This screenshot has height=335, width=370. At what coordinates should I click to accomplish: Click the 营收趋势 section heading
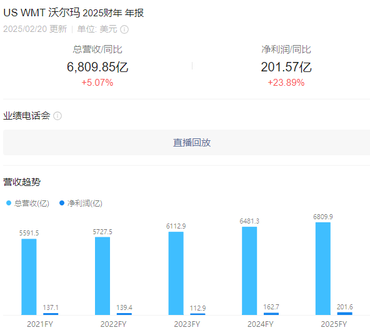22,182
